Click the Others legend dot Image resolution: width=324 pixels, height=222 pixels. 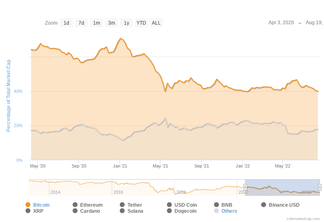pos(217,211)
